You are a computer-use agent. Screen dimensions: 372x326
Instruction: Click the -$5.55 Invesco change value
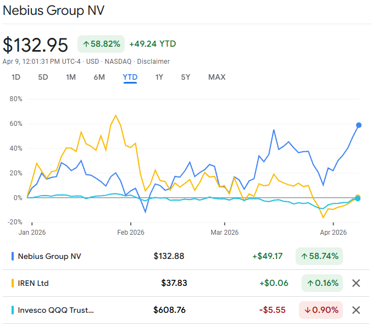click(273, 310)
